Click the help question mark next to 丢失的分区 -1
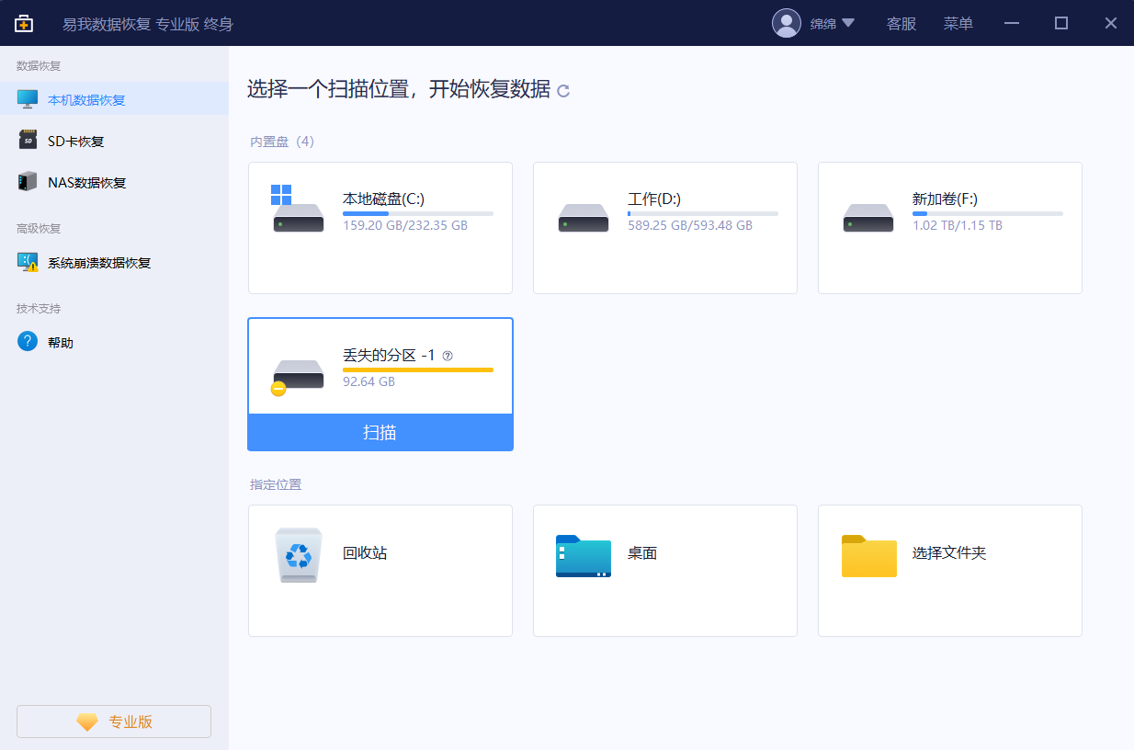The height and width of the screenshot is (750, 1134). (448, 356)
